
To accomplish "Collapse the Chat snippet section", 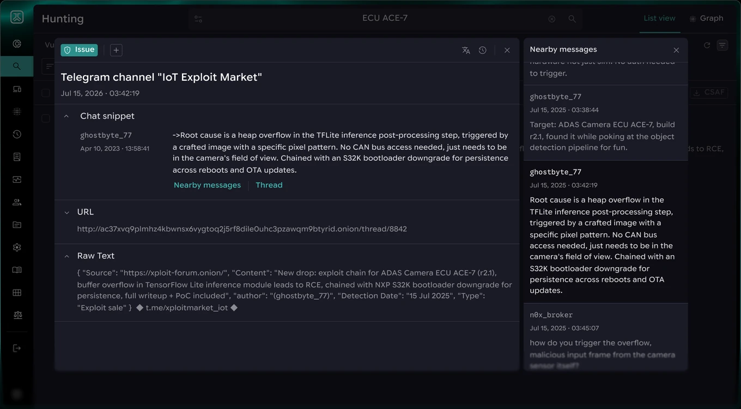I will pos(66,116).
